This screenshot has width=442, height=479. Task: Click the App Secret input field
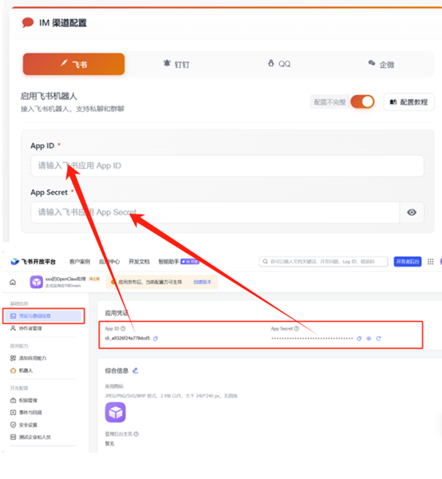point(215,212)
